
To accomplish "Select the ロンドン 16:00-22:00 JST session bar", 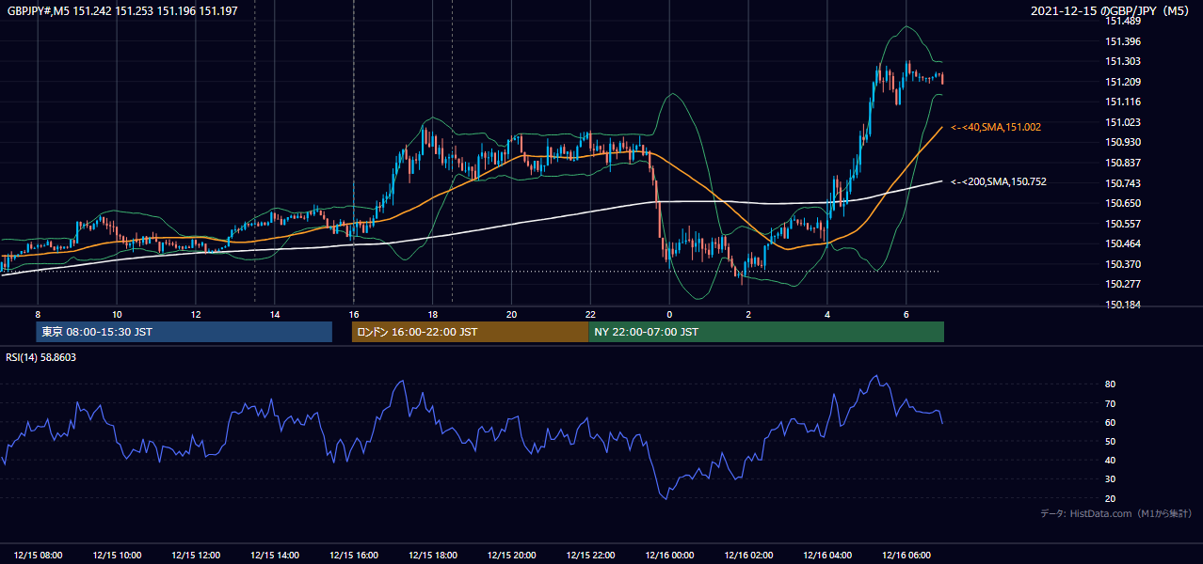I will (x=470, y=332).
